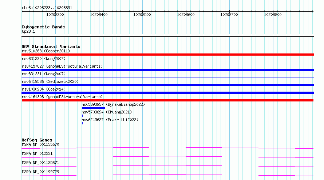Screen dimensions: 324x180
Task: Open nsv5703694 (Chuang2021) label
Action: coord(107,112)
